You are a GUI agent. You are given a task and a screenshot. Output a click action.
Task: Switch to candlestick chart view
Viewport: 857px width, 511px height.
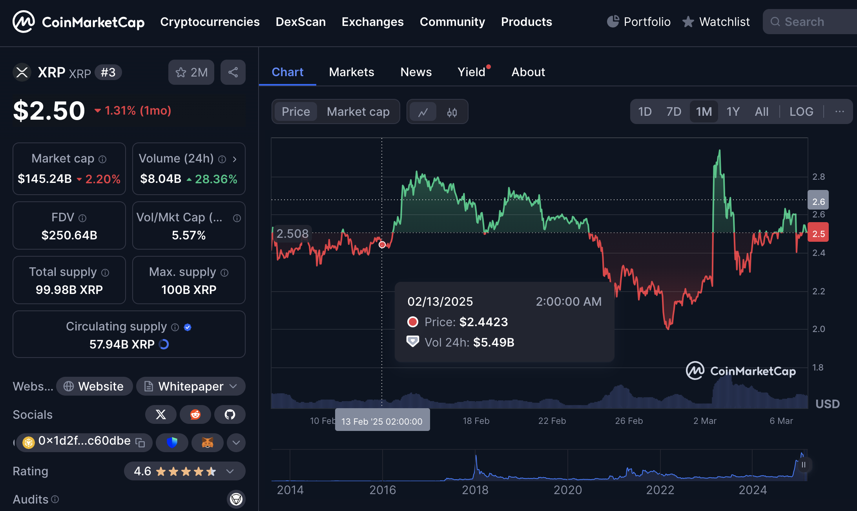click(452, 112)
